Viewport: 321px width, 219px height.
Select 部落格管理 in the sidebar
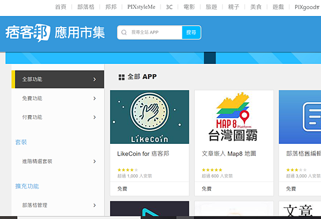[x=58, y=205]
